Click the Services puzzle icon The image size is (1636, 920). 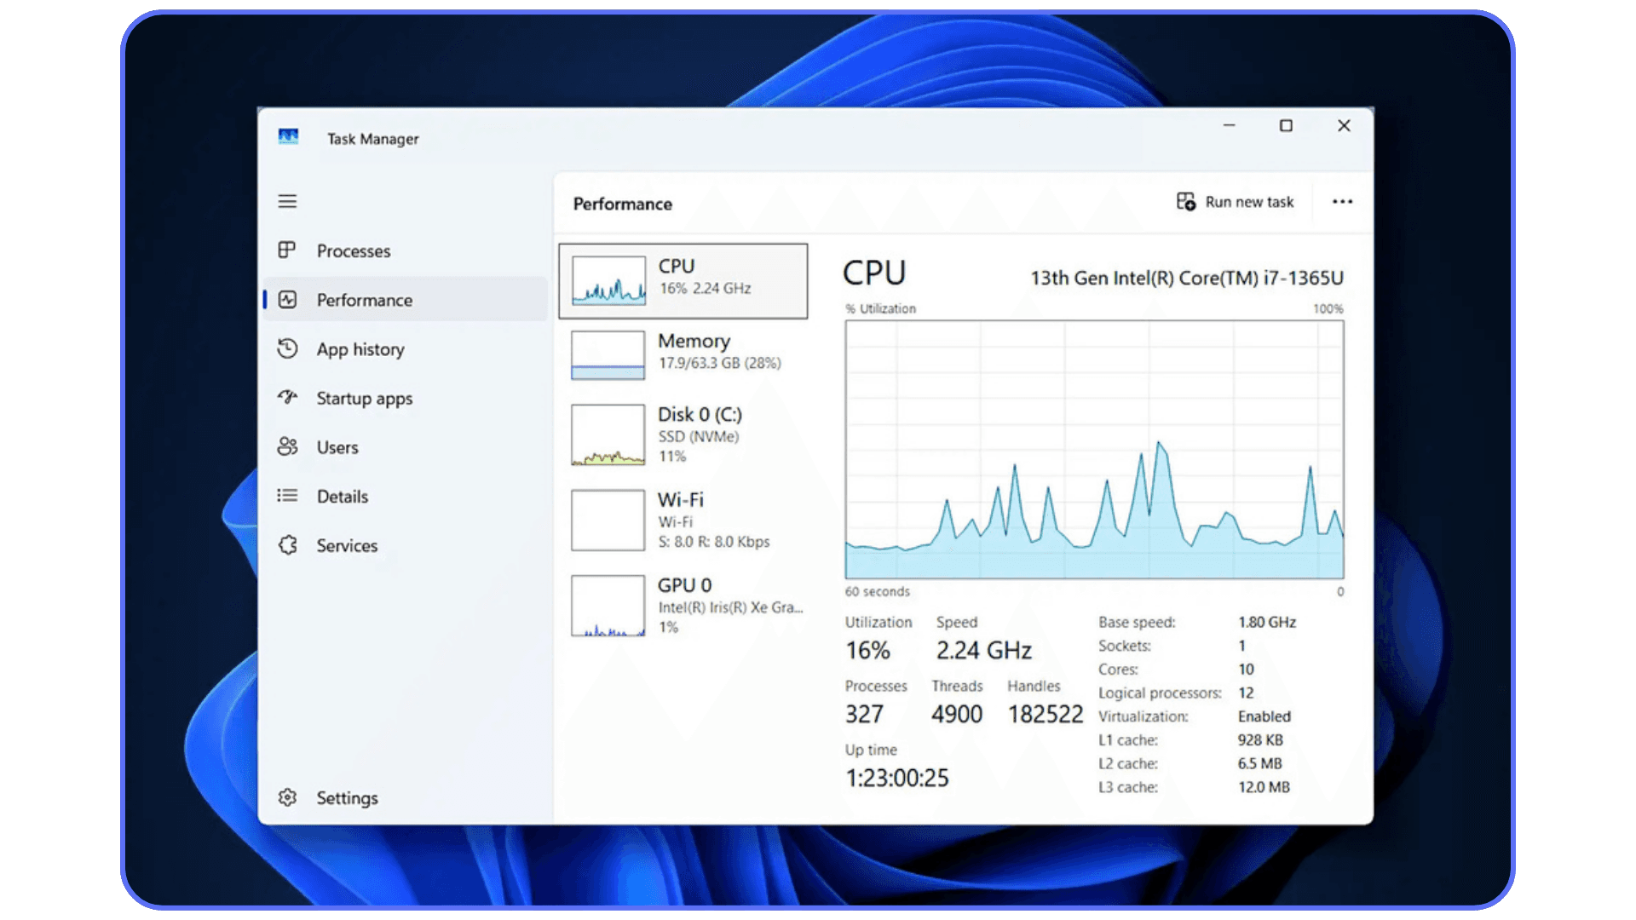pos(288,545)
